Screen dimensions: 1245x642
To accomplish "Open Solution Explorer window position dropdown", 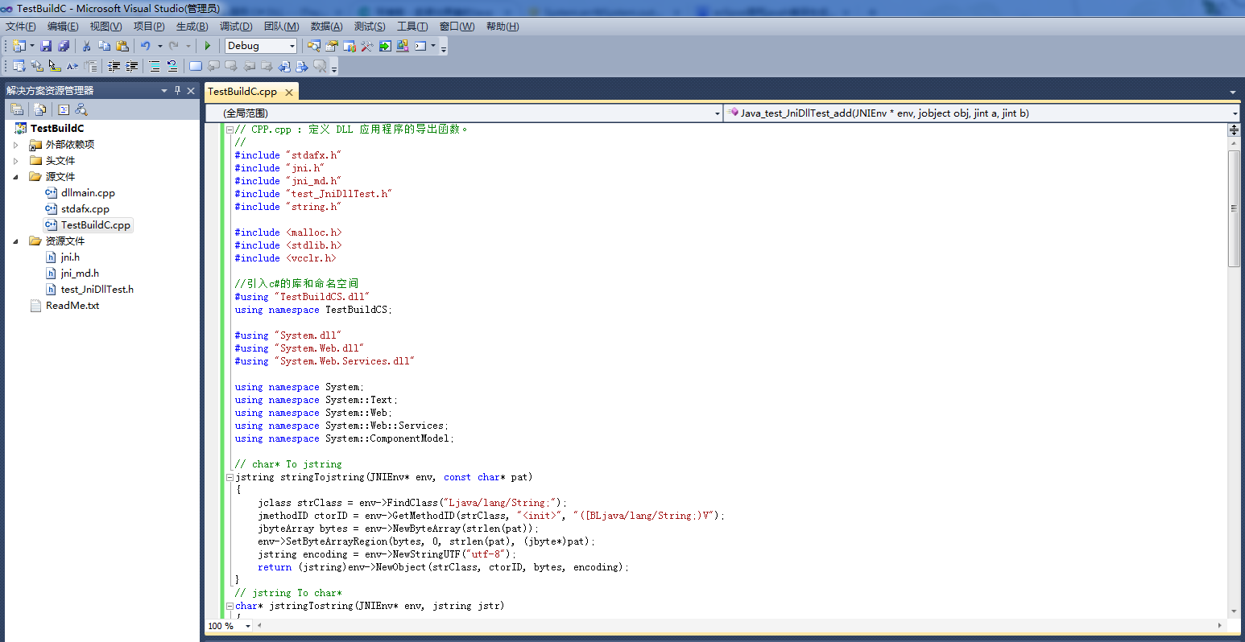I will [x=164, y=90].
